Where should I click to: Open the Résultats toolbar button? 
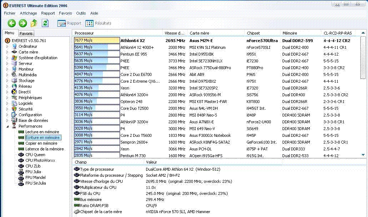coord(98,23)
